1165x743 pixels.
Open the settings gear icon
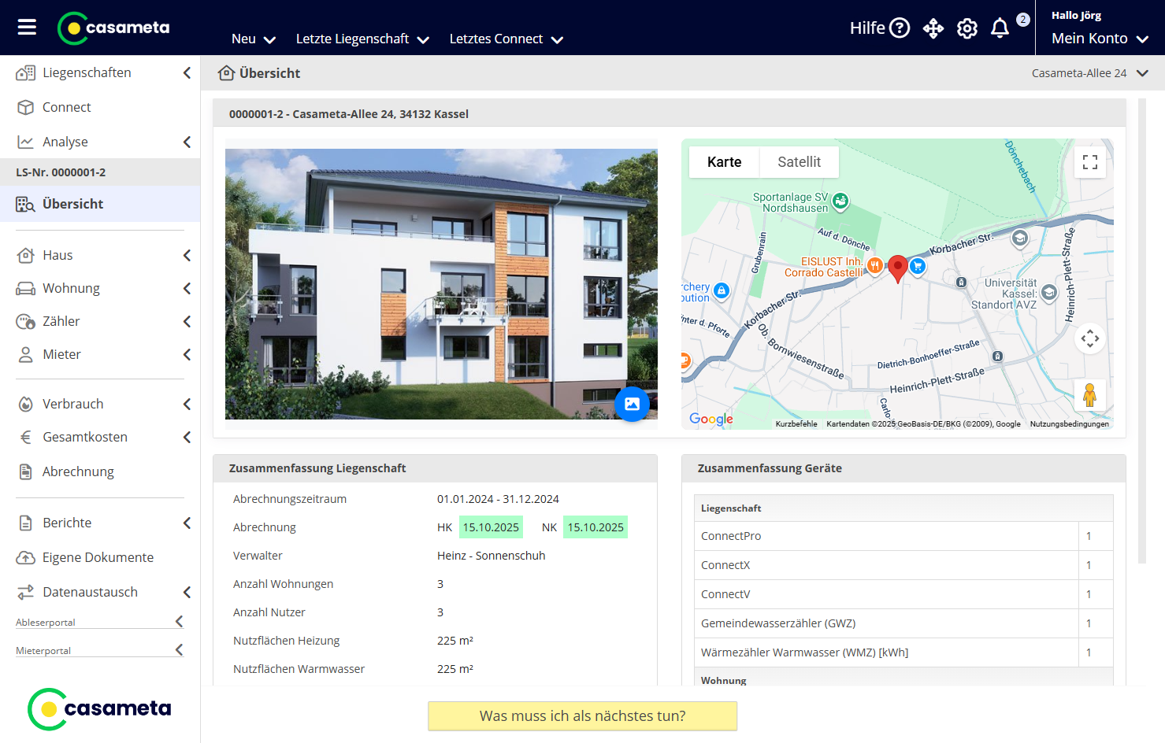[967, 29]
